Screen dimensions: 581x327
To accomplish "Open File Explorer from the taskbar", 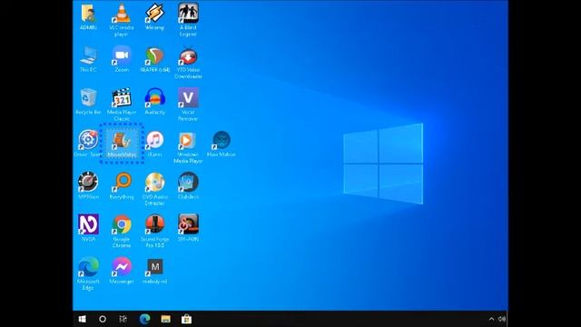I will tap(165, 319).
